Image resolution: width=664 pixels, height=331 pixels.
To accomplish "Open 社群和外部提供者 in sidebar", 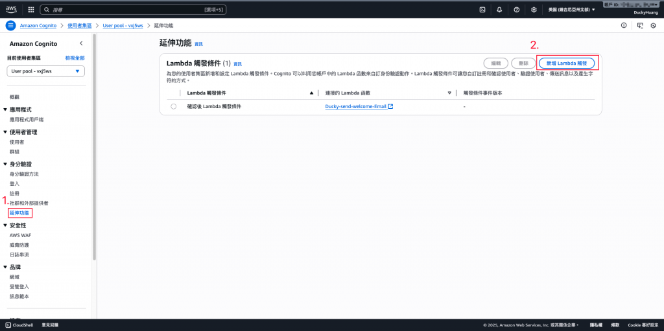I will pos(29,203).
